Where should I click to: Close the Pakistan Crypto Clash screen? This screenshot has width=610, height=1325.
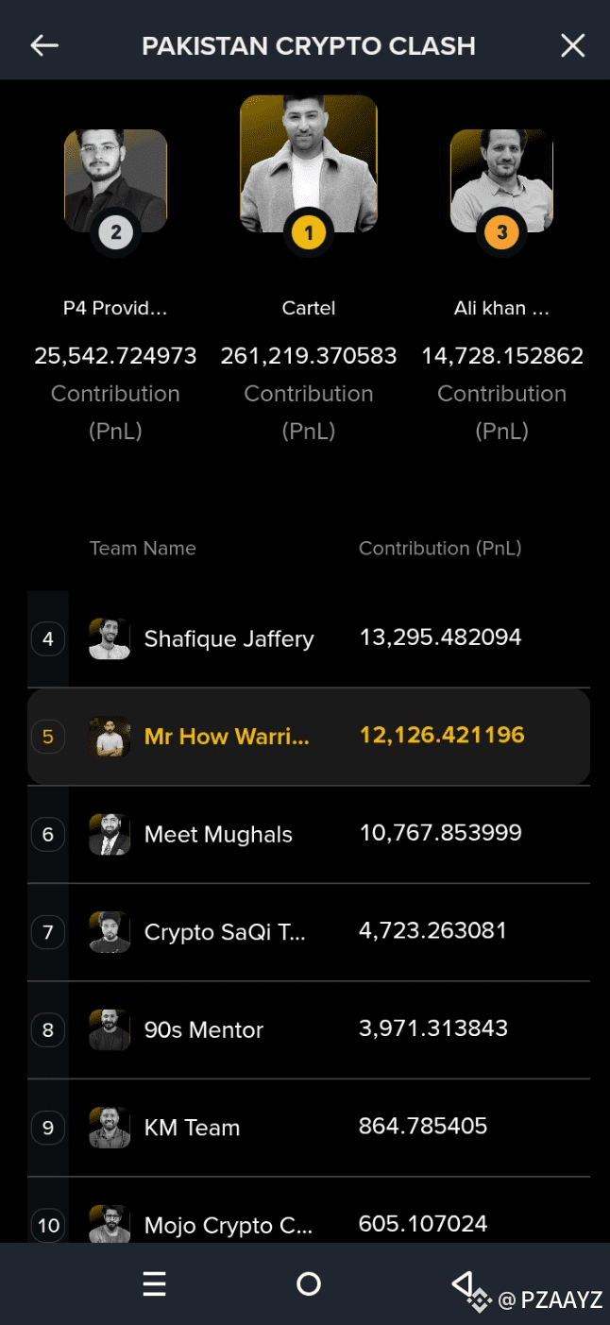[x=573, y=44]
